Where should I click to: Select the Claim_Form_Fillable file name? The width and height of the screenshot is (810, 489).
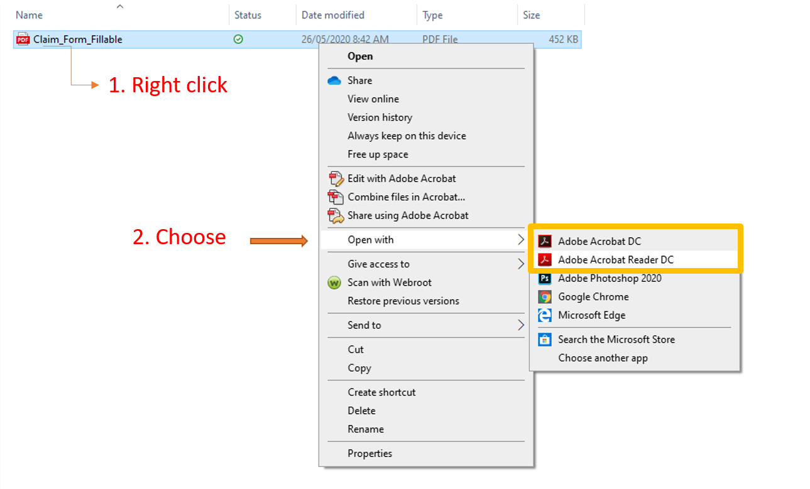tap(78, 40)
